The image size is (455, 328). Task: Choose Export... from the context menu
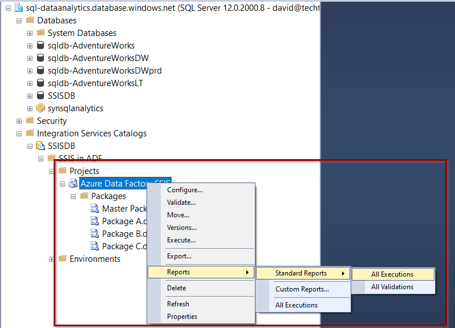pyautogui.click(x=201, y=256)
